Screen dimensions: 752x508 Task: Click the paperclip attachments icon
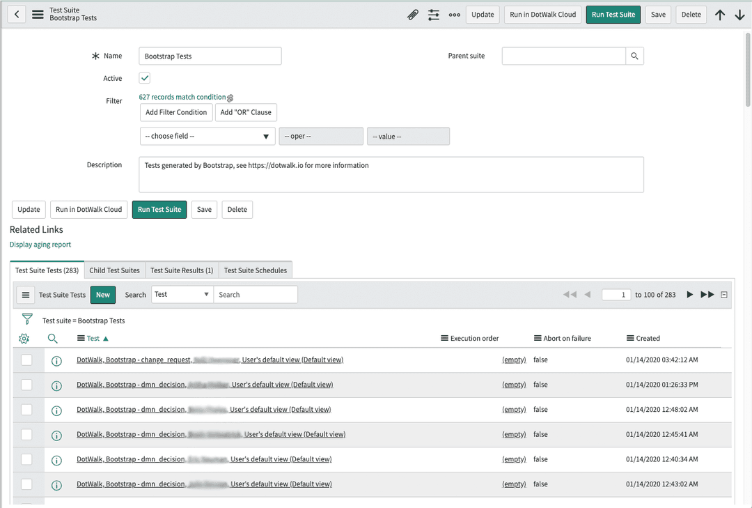413,15
